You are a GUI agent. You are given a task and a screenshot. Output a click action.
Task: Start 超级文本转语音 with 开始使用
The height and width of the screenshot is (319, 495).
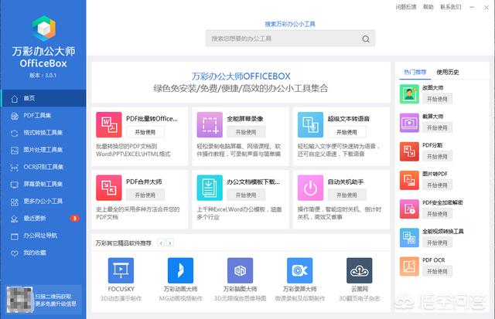346,132
